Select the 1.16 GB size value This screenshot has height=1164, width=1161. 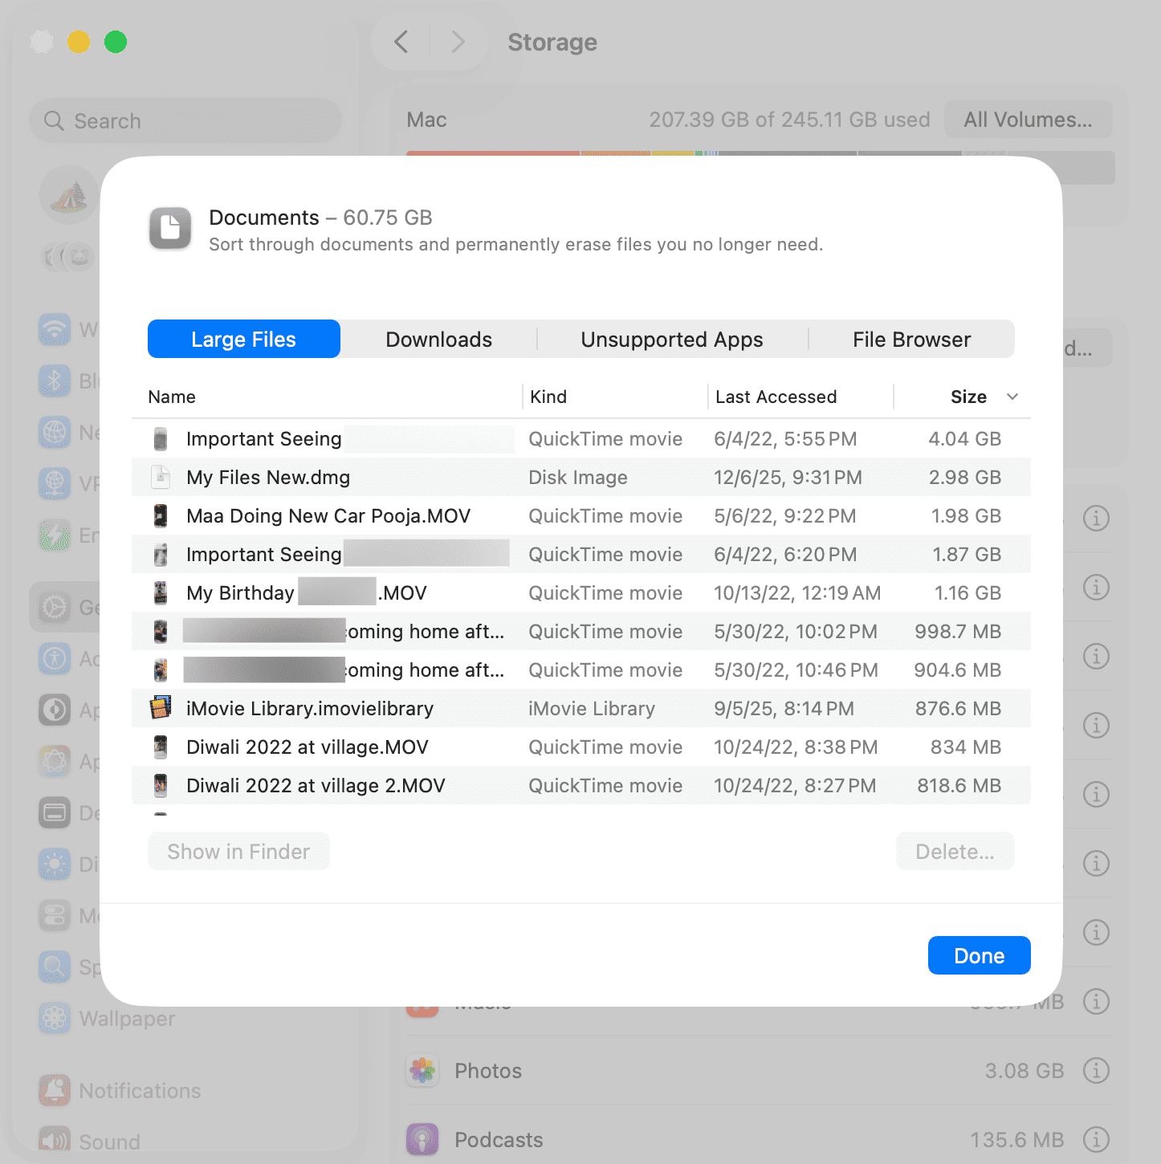(x=967, y=593)
